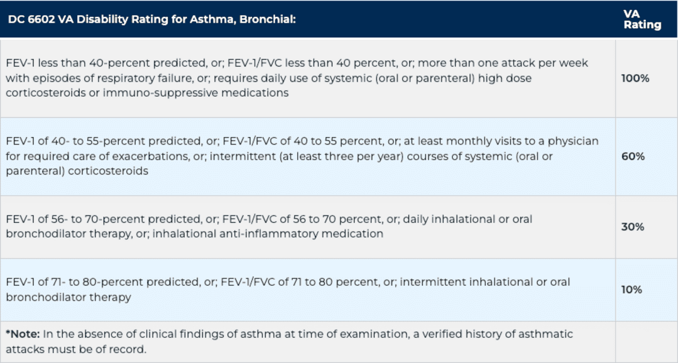Select the FEV-1 less than 40-percent criteria row
The height and width of the screenshot is (363, 678).
[308, 79]
